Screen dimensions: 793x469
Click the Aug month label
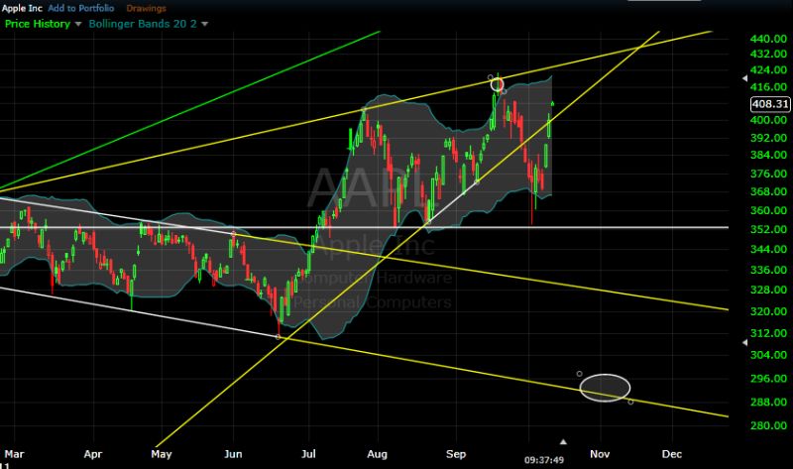[x=378, y=454]
